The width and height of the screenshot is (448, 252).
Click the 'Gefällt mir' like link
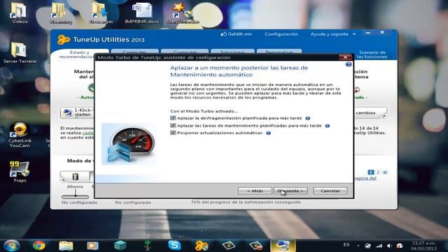tap(237, 34)
